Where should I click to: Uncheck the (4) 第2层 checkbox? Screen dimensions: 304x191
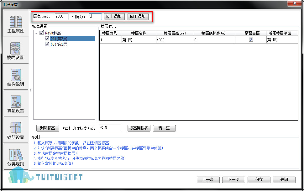click(47, 39)
